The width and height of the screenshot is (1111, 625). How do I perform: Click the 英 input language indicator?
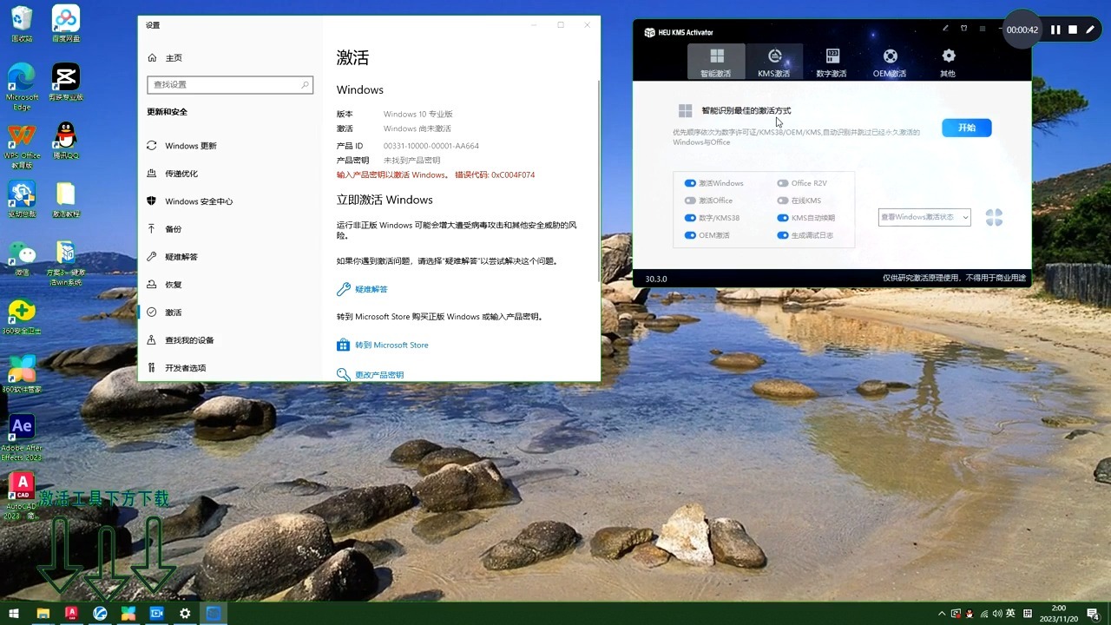click(1010, 614)
